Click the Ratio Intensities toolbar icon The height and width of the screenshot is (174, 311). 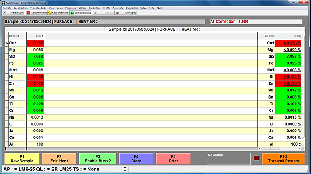pos(50,13)
